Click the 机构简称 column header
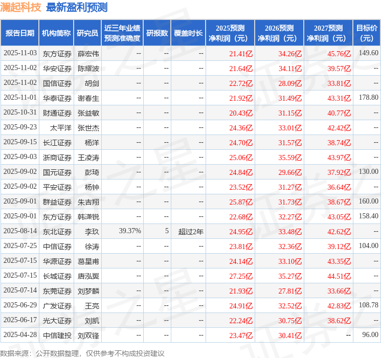Screen dimensions: 381x358 click(56, 33)
